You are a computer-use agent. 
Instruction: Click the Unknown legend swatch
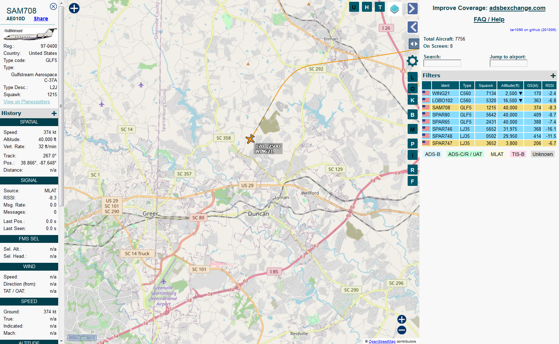click(543, 154)
